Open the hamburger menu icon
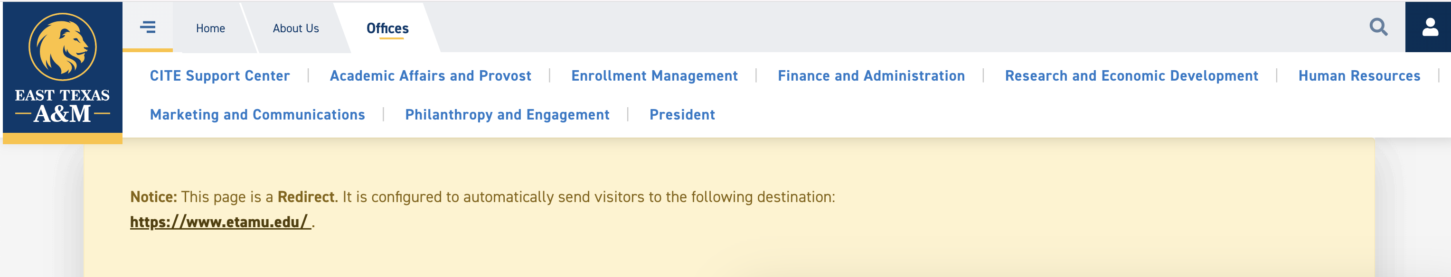 pos(148,27)
